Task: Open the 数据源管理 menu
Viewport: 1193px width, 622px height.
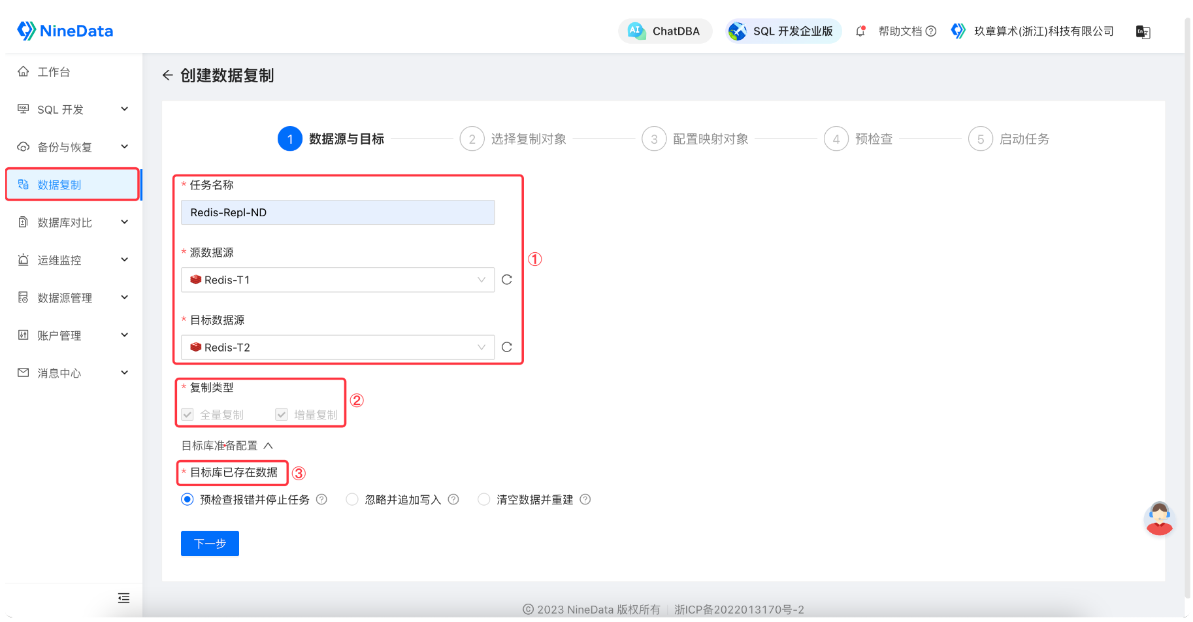Action: coord(73,297)
